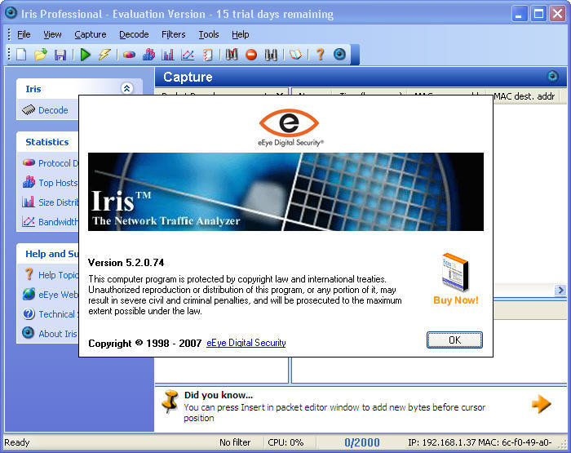Click the MAC dest. addr column header
The width and height of the screenshot is (571, 453).
point(524,96)
